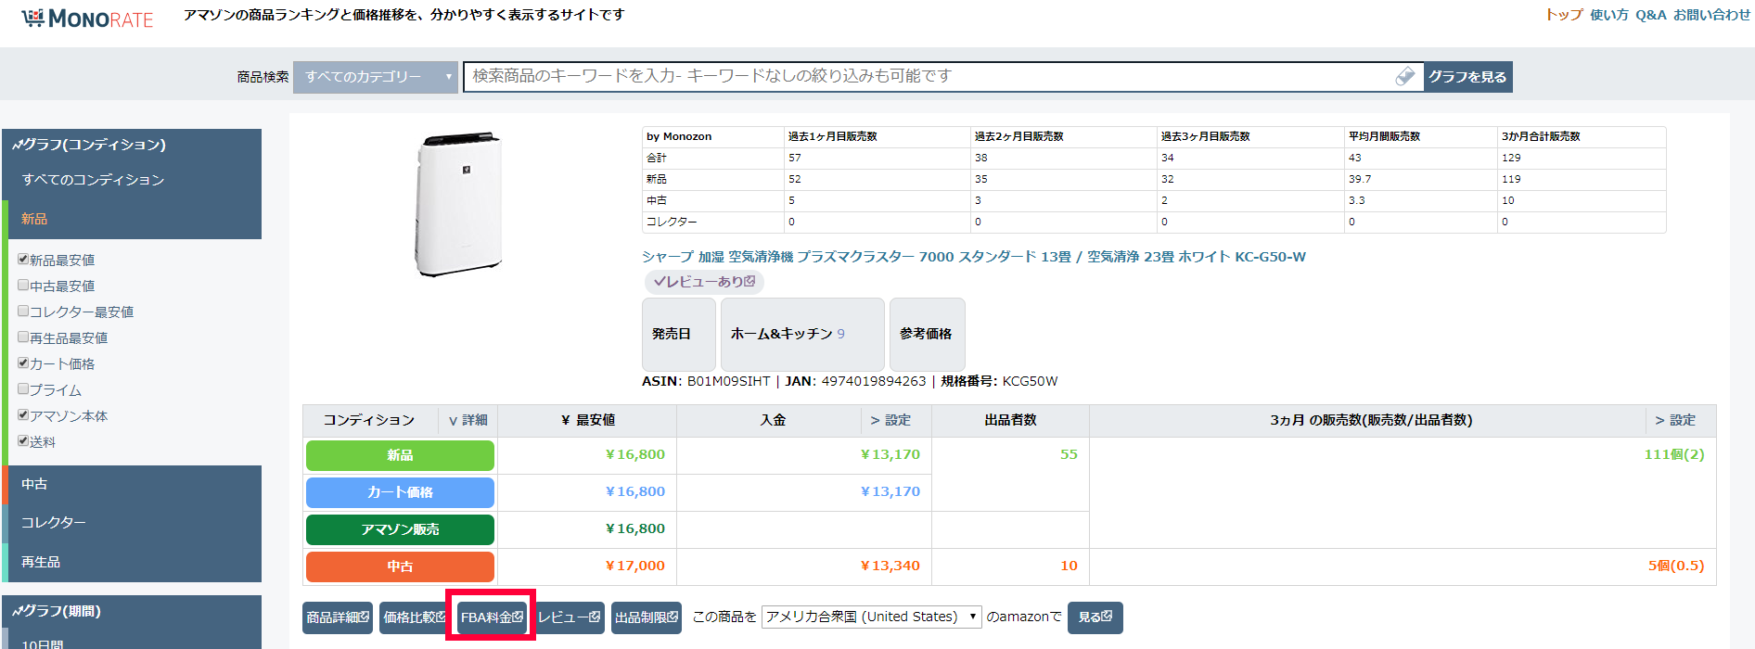Open 出品制限 listing restriction button

647,617
